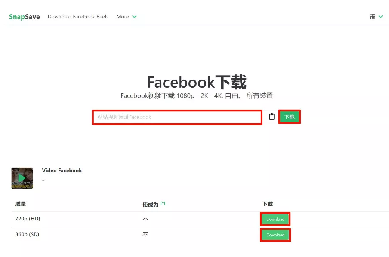Open Download Facebook Reels page
Screen dimensions: 389x257
(x=78, y=17)
